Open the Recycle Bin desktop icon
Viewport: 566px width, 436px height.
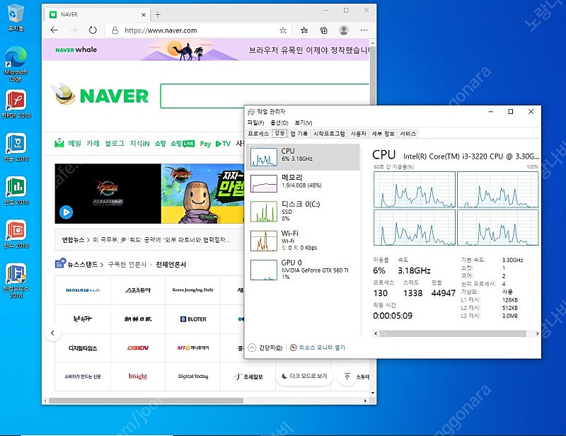tap(16, 17)
